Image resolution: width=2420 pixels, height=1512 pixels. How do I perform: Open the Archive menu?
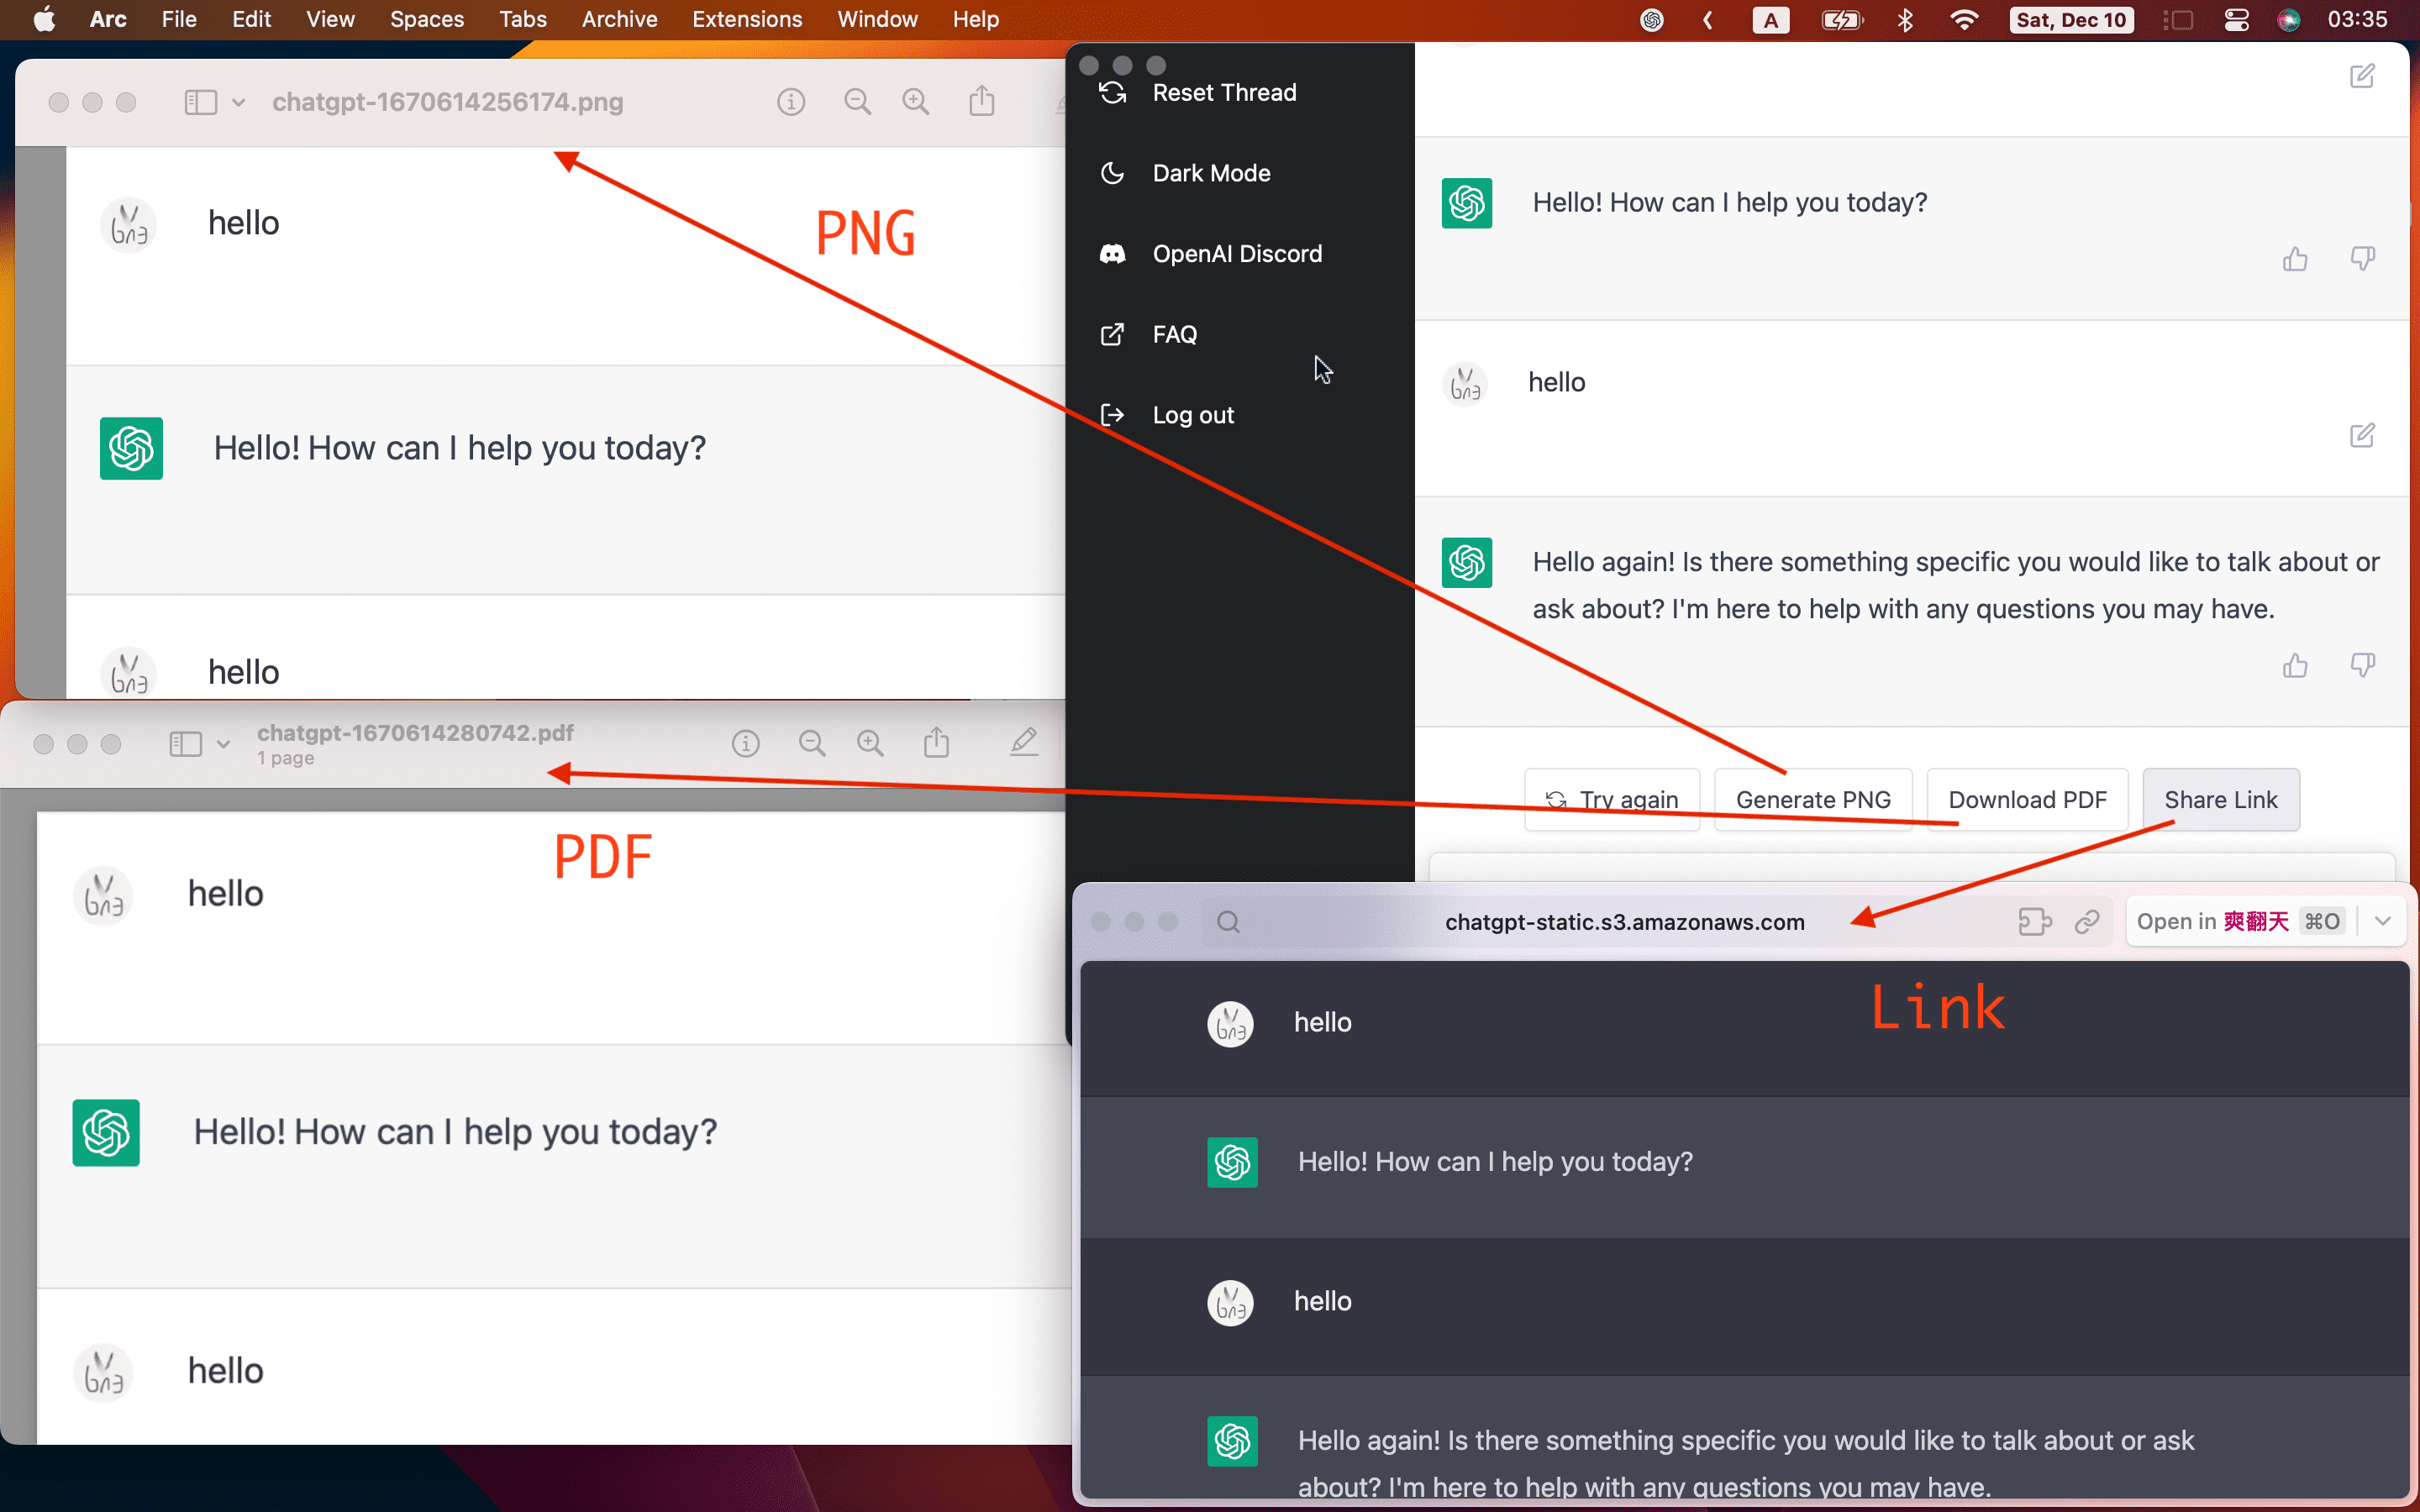pyautogui.click(x=619, y=20)
